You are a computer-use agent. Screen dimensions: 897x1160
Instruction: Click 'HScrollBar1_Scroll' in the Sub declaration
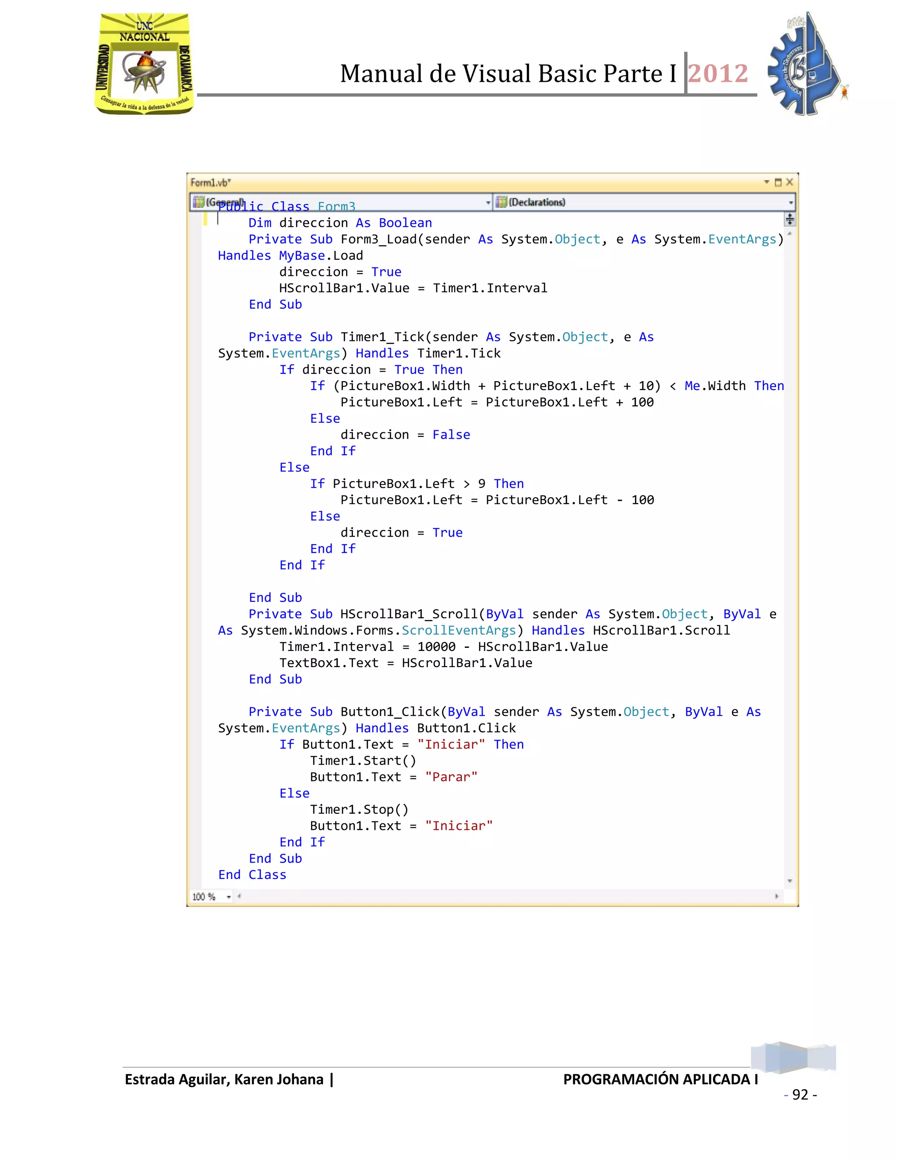point(409,614)
